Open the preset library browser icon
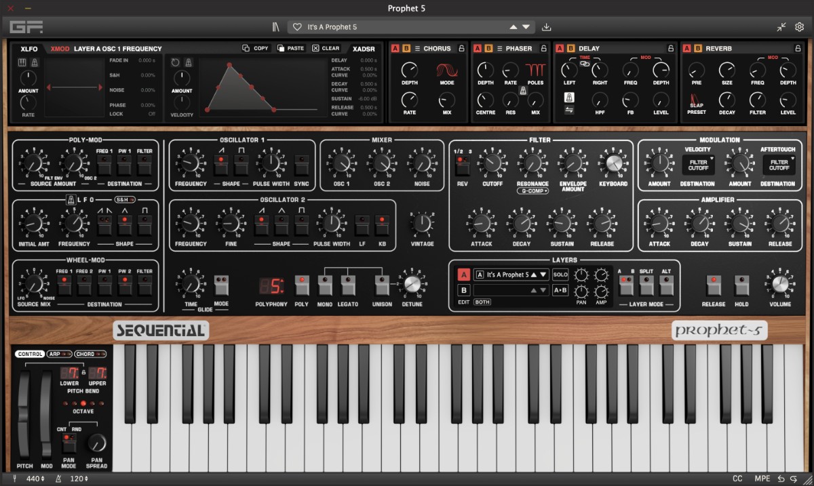 275,27
